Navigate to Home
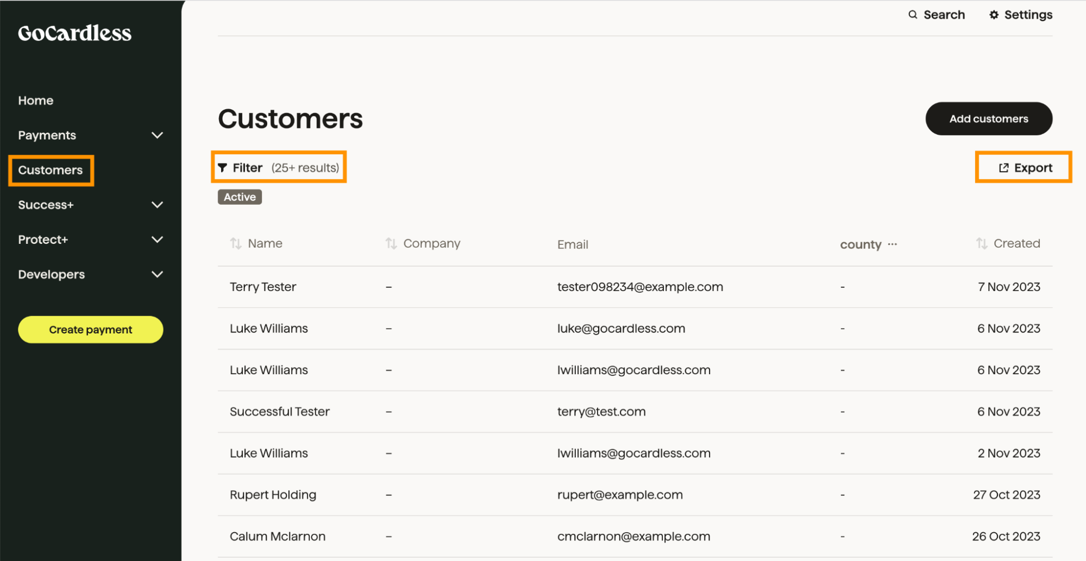Screen dimensions: 1086x561 (x=35, y=100)
